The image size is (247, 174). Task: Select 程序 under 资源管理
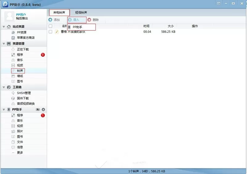click(x=20, y=55)
